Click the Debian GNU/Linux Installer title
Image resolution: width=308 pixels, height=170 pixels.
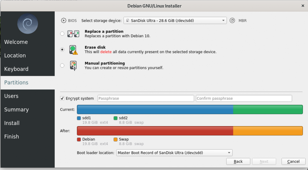154,6
